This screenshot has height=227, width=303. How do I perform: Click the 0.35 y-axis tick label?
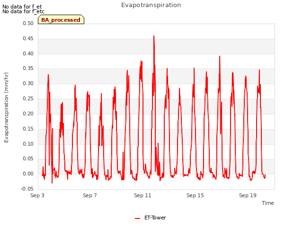(28, 68)
